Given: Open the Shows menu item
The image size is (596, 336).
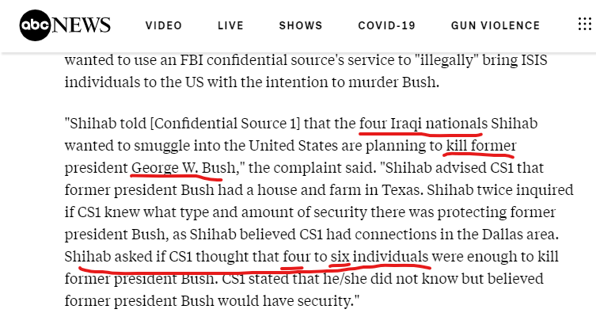Looking at the screenshot, I should pyautogui.click(x=301, y=25).
